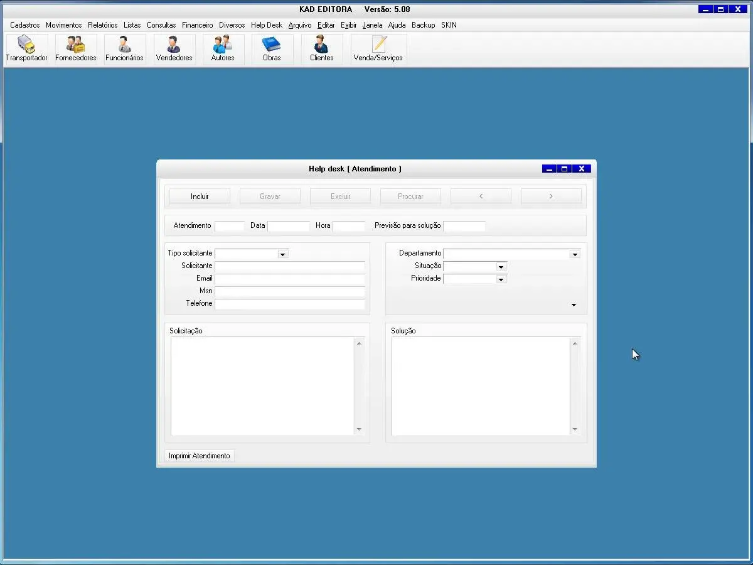
Task: Click into the Email input field
Action: [x=289, y=279]
